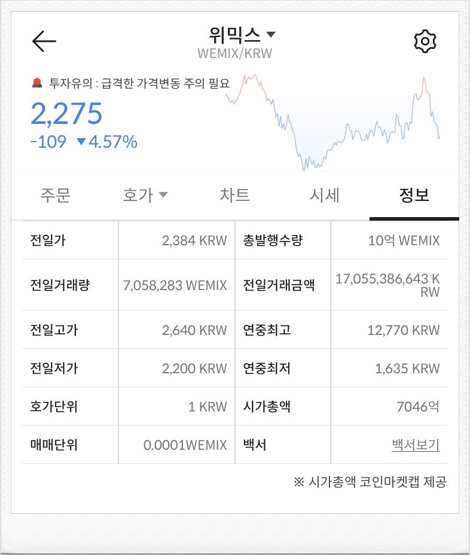The image size is (470, 555).
Task: Tap the red siren warning icon
Action: click(37, 83)
